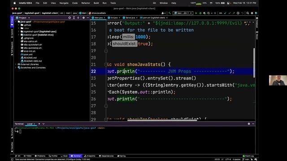287x161 pixels.
Task: Open the Navigate menu
Action: [64, 3]
